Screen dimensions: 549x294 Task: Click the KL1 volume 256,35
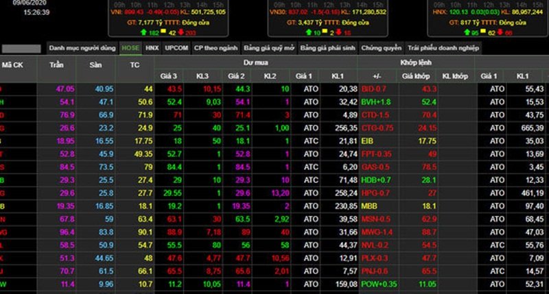click(346, 128)
